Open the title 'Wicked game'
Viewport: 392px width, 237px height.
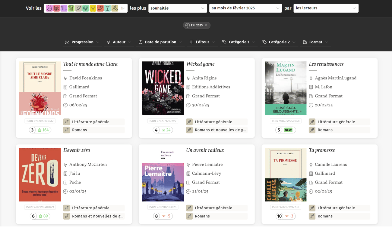pos(200,64)
